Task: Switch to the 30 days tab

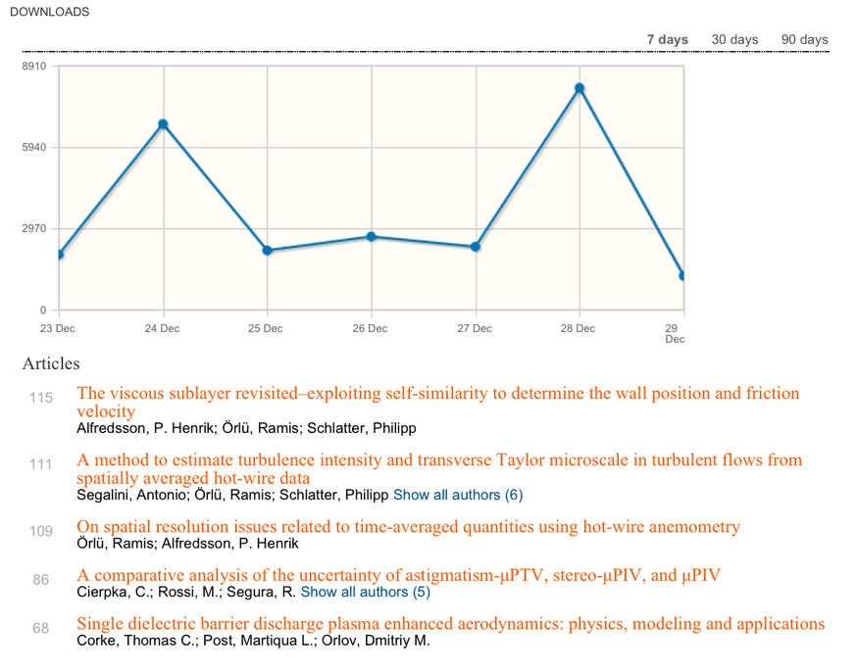Action: coord(734,39)
